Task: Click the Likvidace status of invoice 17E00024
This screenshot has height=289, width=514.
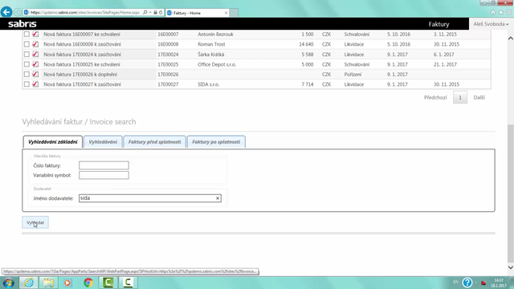Action: pos(353,55)
